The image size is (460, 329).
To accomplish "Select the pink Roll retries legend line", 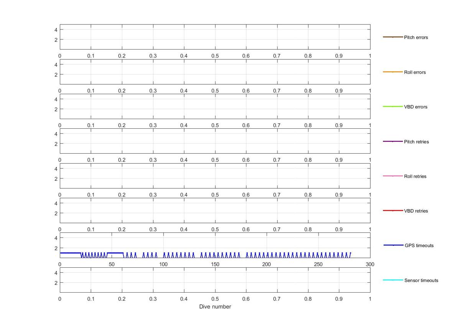I will click(393, 176).
